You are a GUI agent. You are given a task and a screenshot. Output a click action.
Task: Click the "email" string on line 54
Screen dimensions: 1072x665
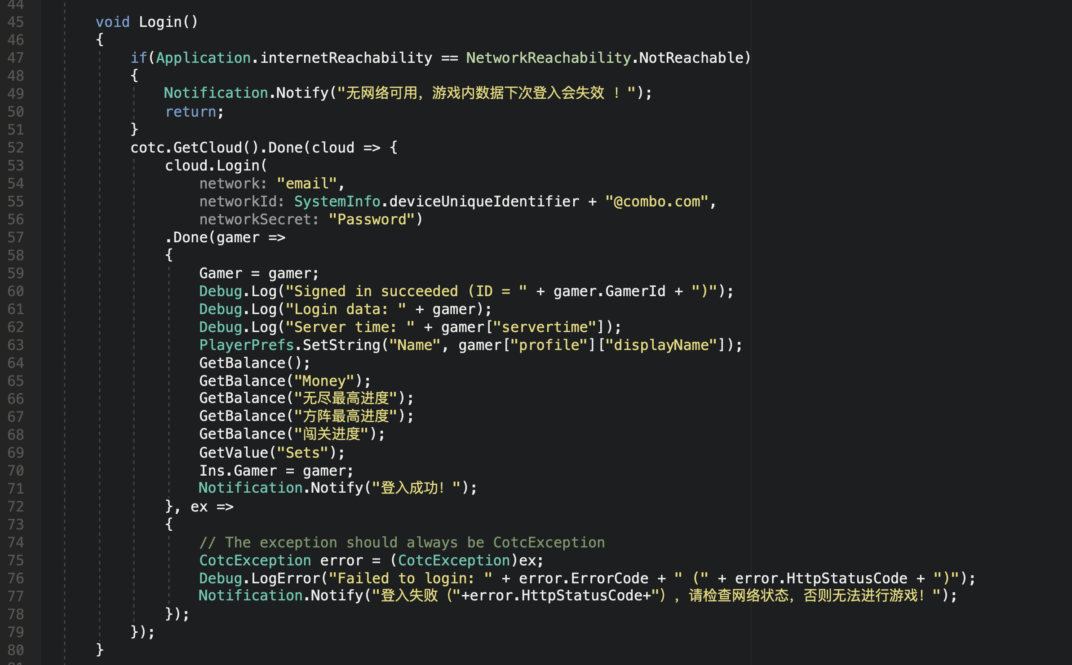pyautogui.click(x=307, y=184)
